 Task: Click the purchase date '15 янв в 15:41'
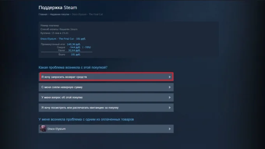click(60, 33)
